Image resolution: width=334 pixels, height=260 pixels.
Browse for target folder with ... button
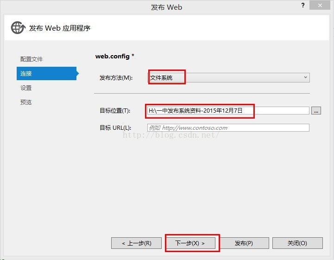[x=316, y=111]
